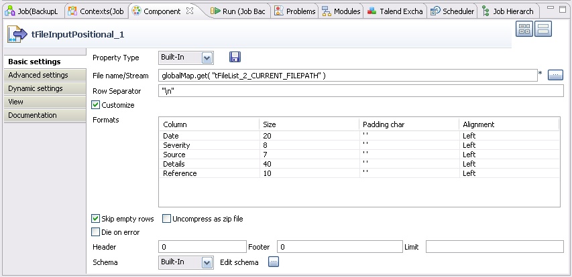Image resolution: width=572 pixels, height=277 pixels.
Task: Click the save property floppy disk icon
Action: [235, 58]
